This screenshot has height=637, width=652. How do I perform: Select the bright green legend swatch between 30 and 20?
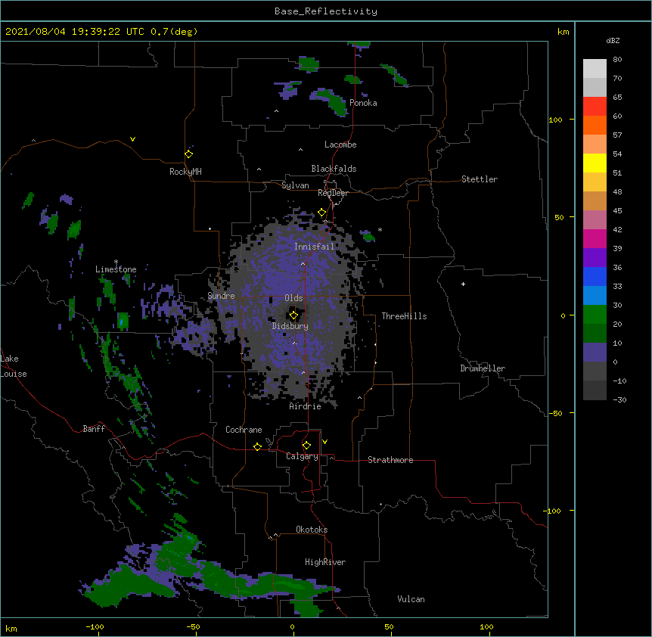[x=595, y=315]
